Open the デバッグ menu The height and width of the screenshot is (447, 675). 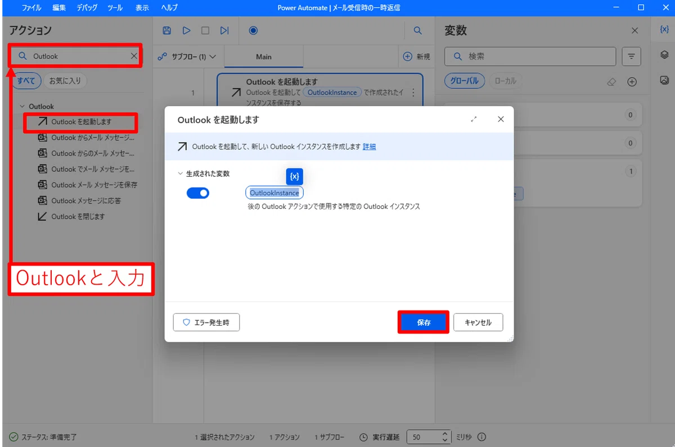point(87,8)
